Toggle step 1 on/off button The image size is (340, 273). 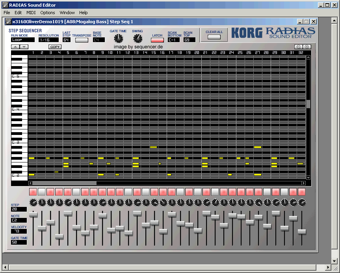33,192
